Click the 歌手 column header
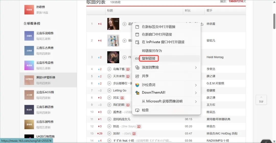The width and height of the screenshot is (276, 143). [225, 10]
